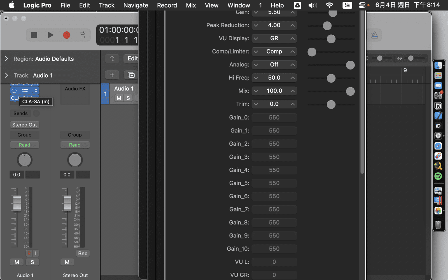Expand the Region: Audio Defaults inspector

point(6,59)
